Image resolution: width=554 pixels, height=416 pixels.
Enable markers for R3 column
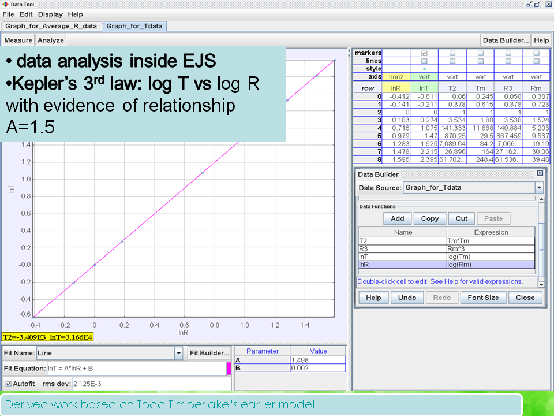[x=508, y=53]
